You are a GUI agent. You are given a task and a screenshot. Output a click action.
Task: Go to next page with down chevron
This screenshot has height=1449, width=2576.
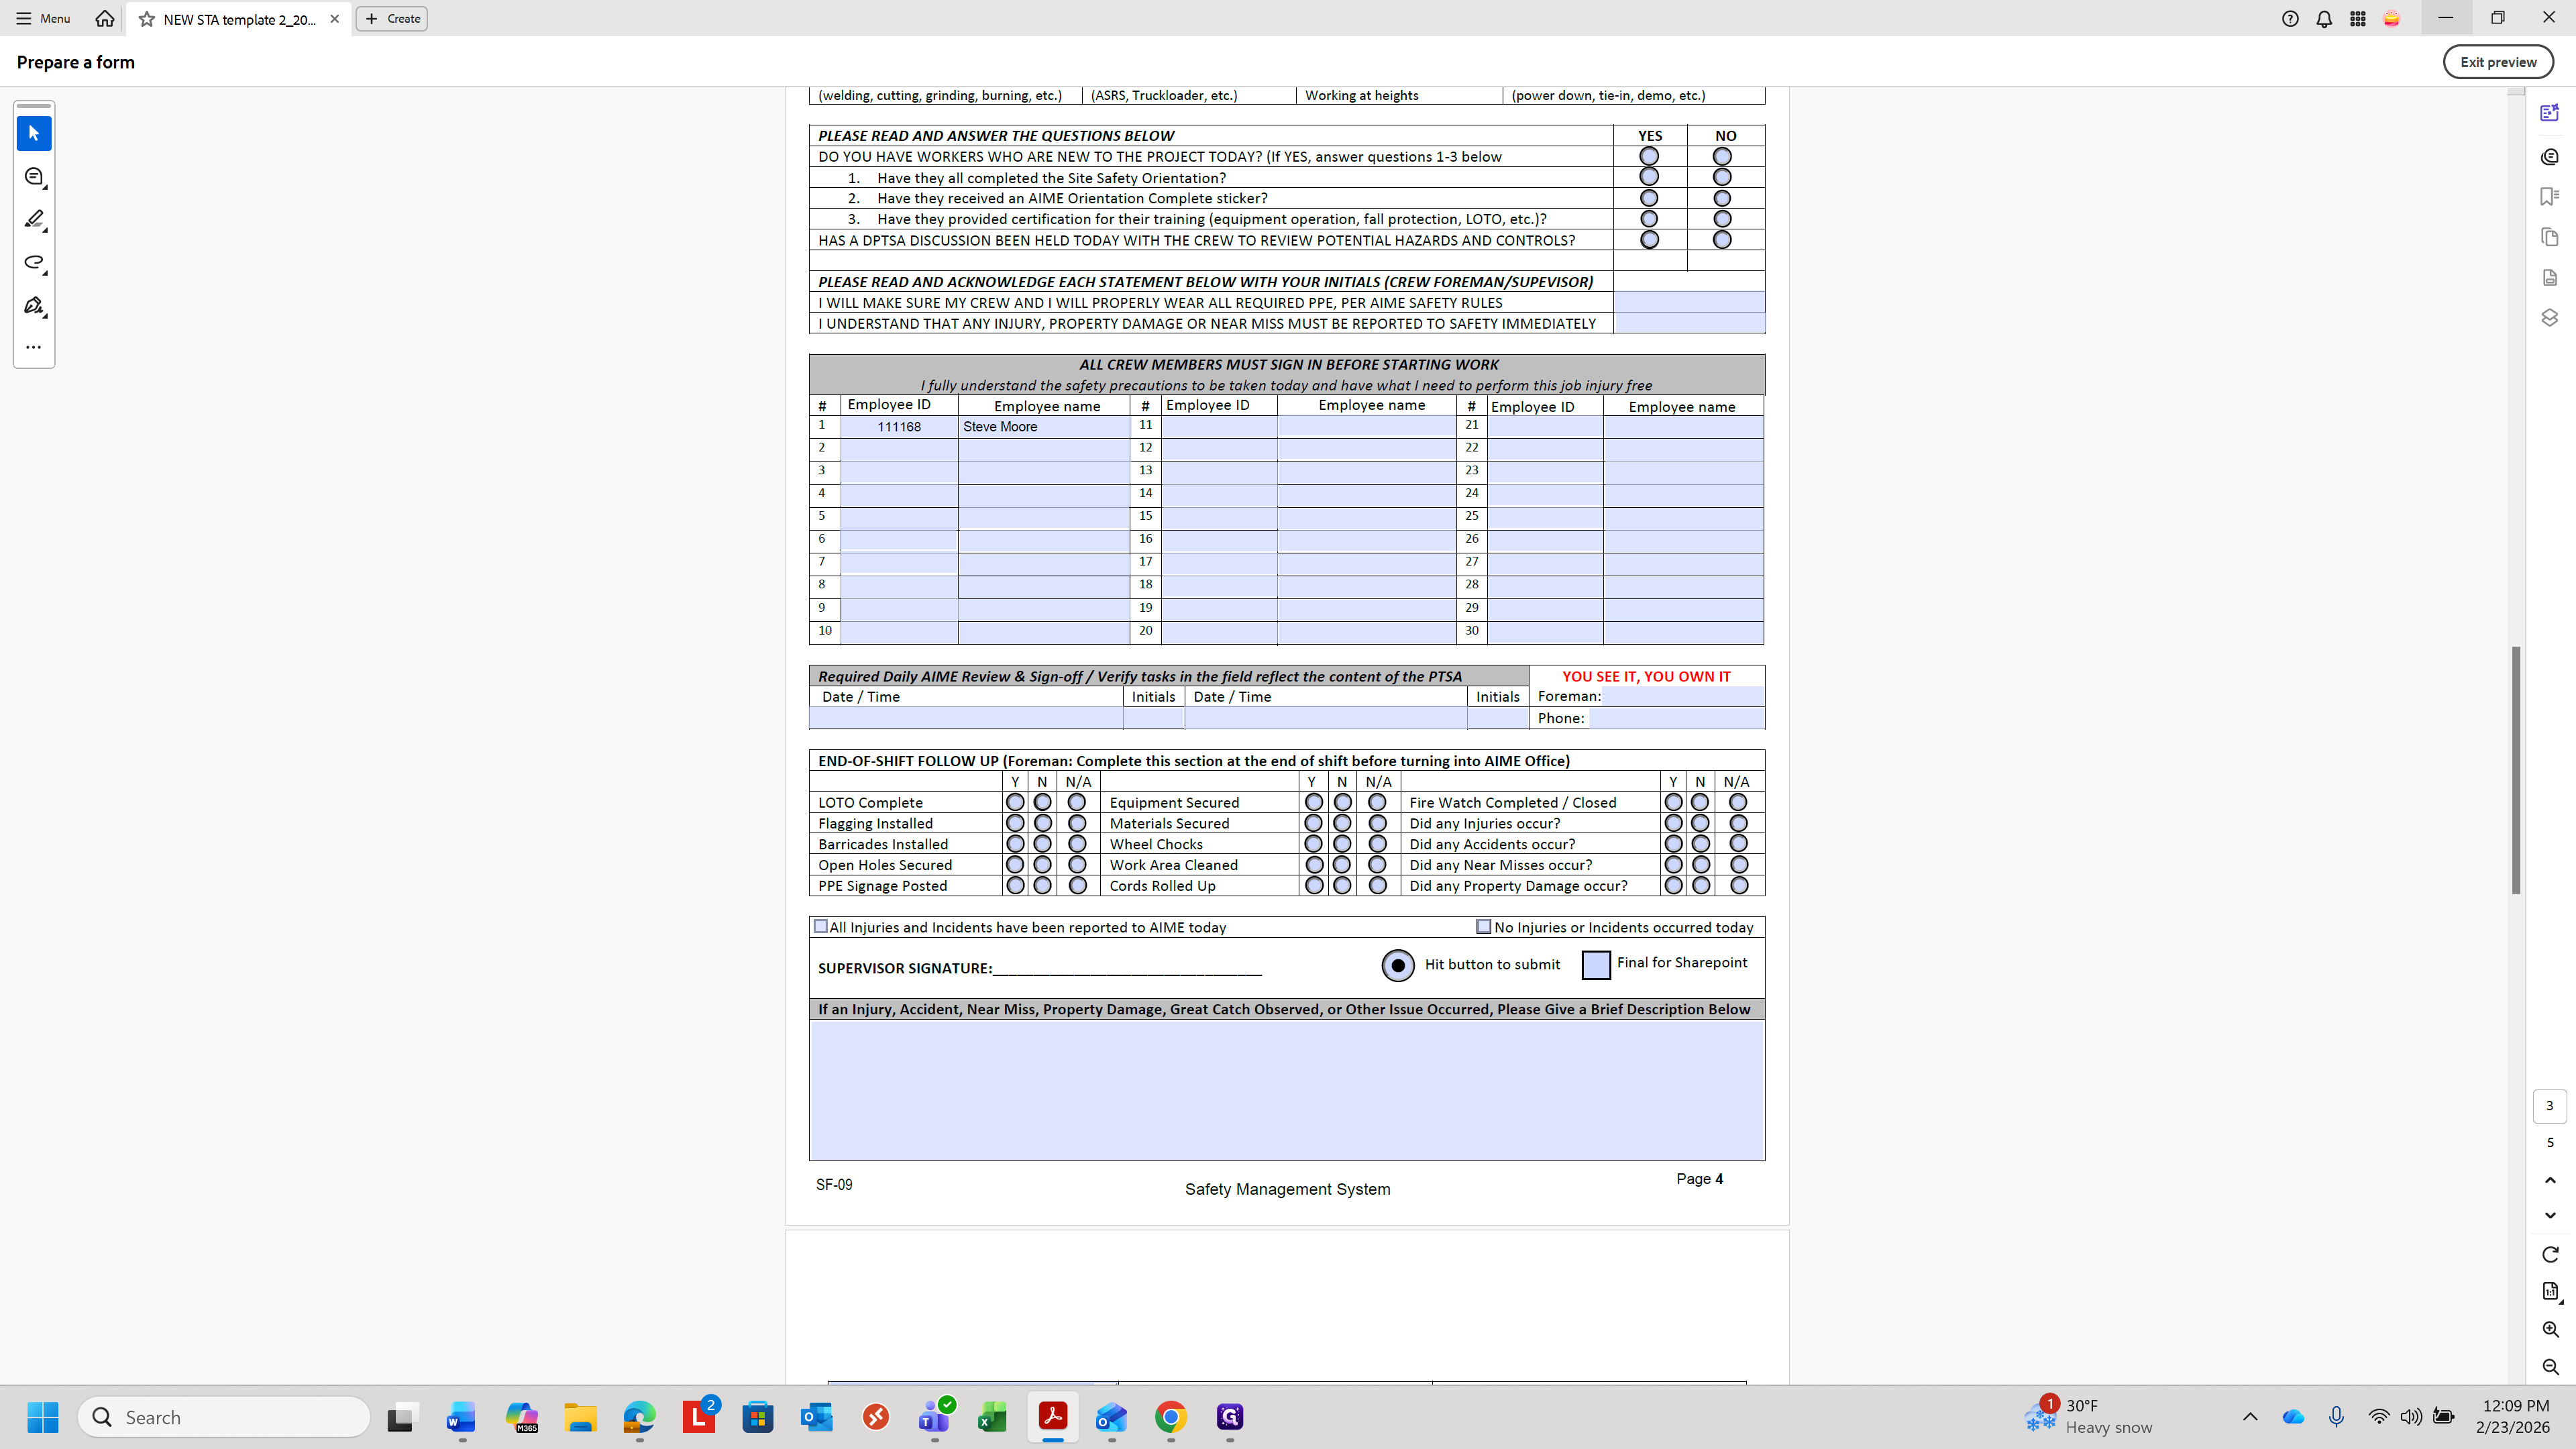pos(2550,1215)
